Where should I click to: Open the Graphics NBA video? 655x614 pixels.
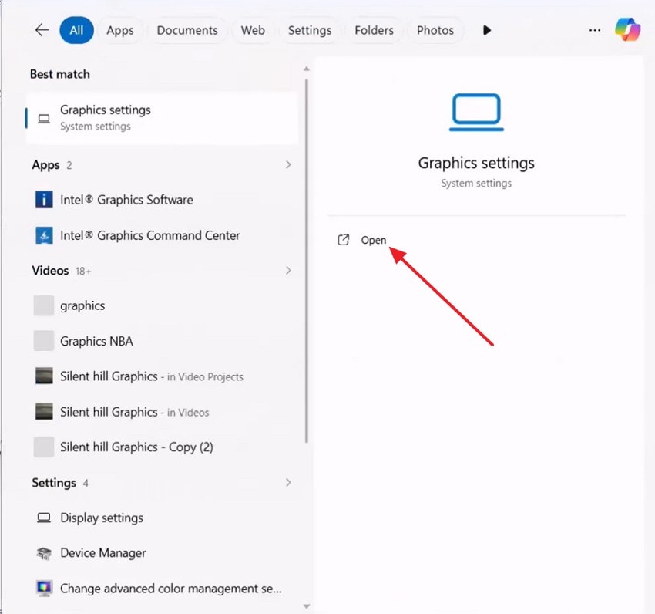click(x=162, y=341)
